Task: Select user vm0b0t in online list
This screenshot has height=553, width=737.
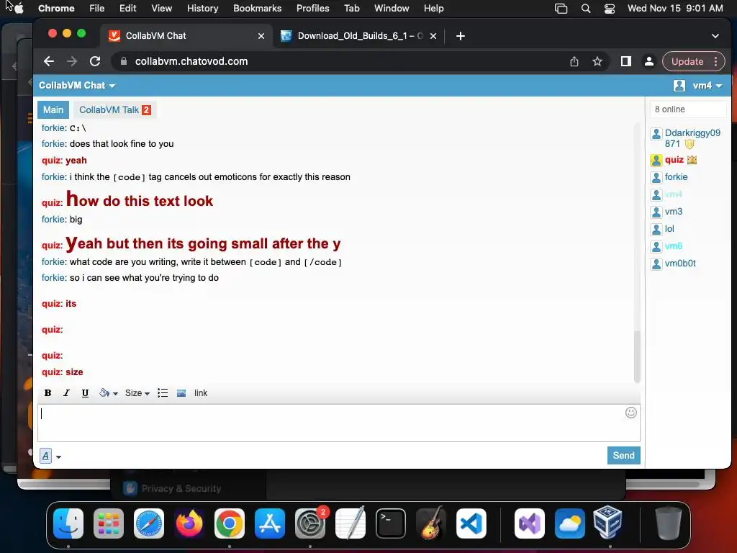Action: point(680,264)
